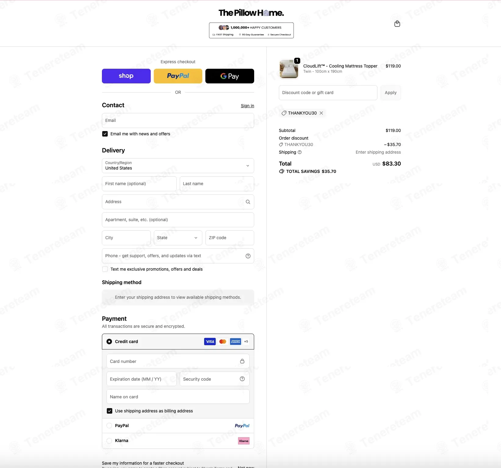Follow the Sign in link
Viewport: 501px width, 468px height.
(247, 106)
